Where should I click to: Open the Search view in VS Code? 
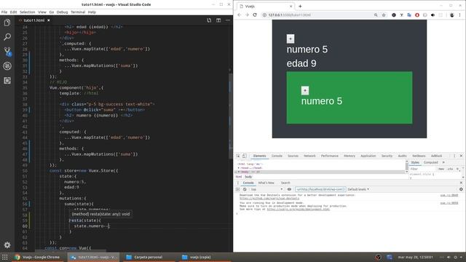point(7,37)
